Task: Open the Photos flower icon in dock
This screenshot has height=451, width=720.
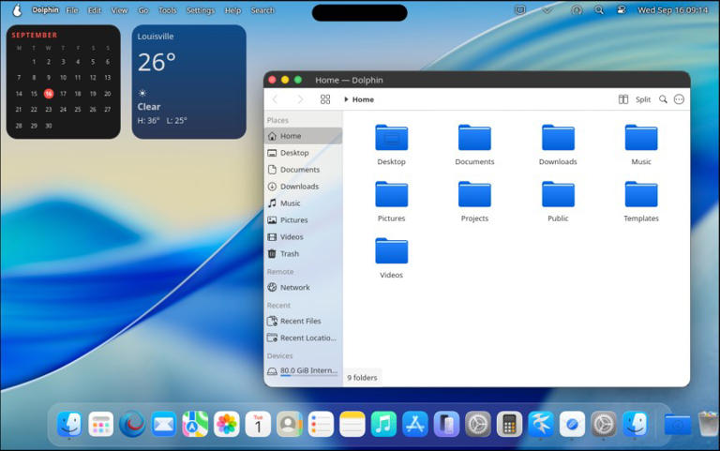Action: pos(226,424)
